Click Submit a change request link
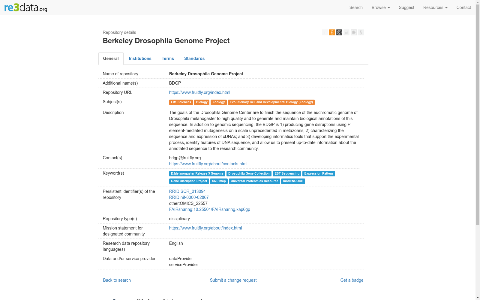 click(233, 280)
